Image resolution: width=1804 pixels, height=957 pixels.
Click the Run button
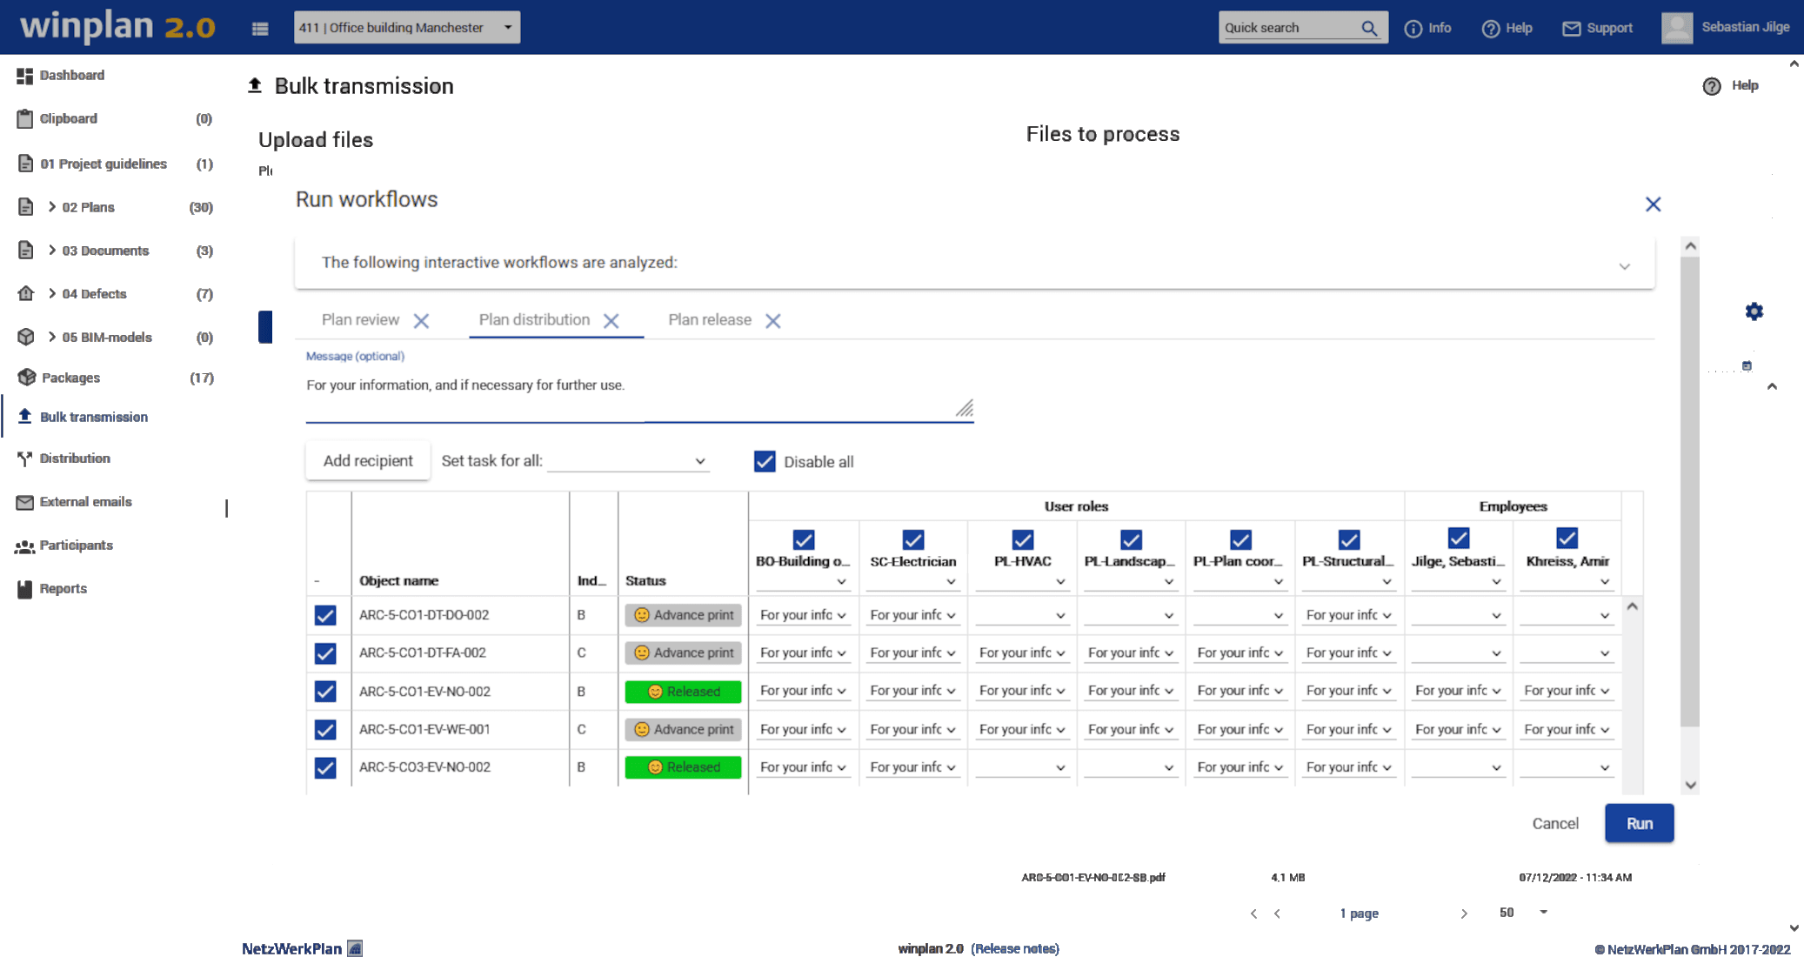(x=1639, y=823)
